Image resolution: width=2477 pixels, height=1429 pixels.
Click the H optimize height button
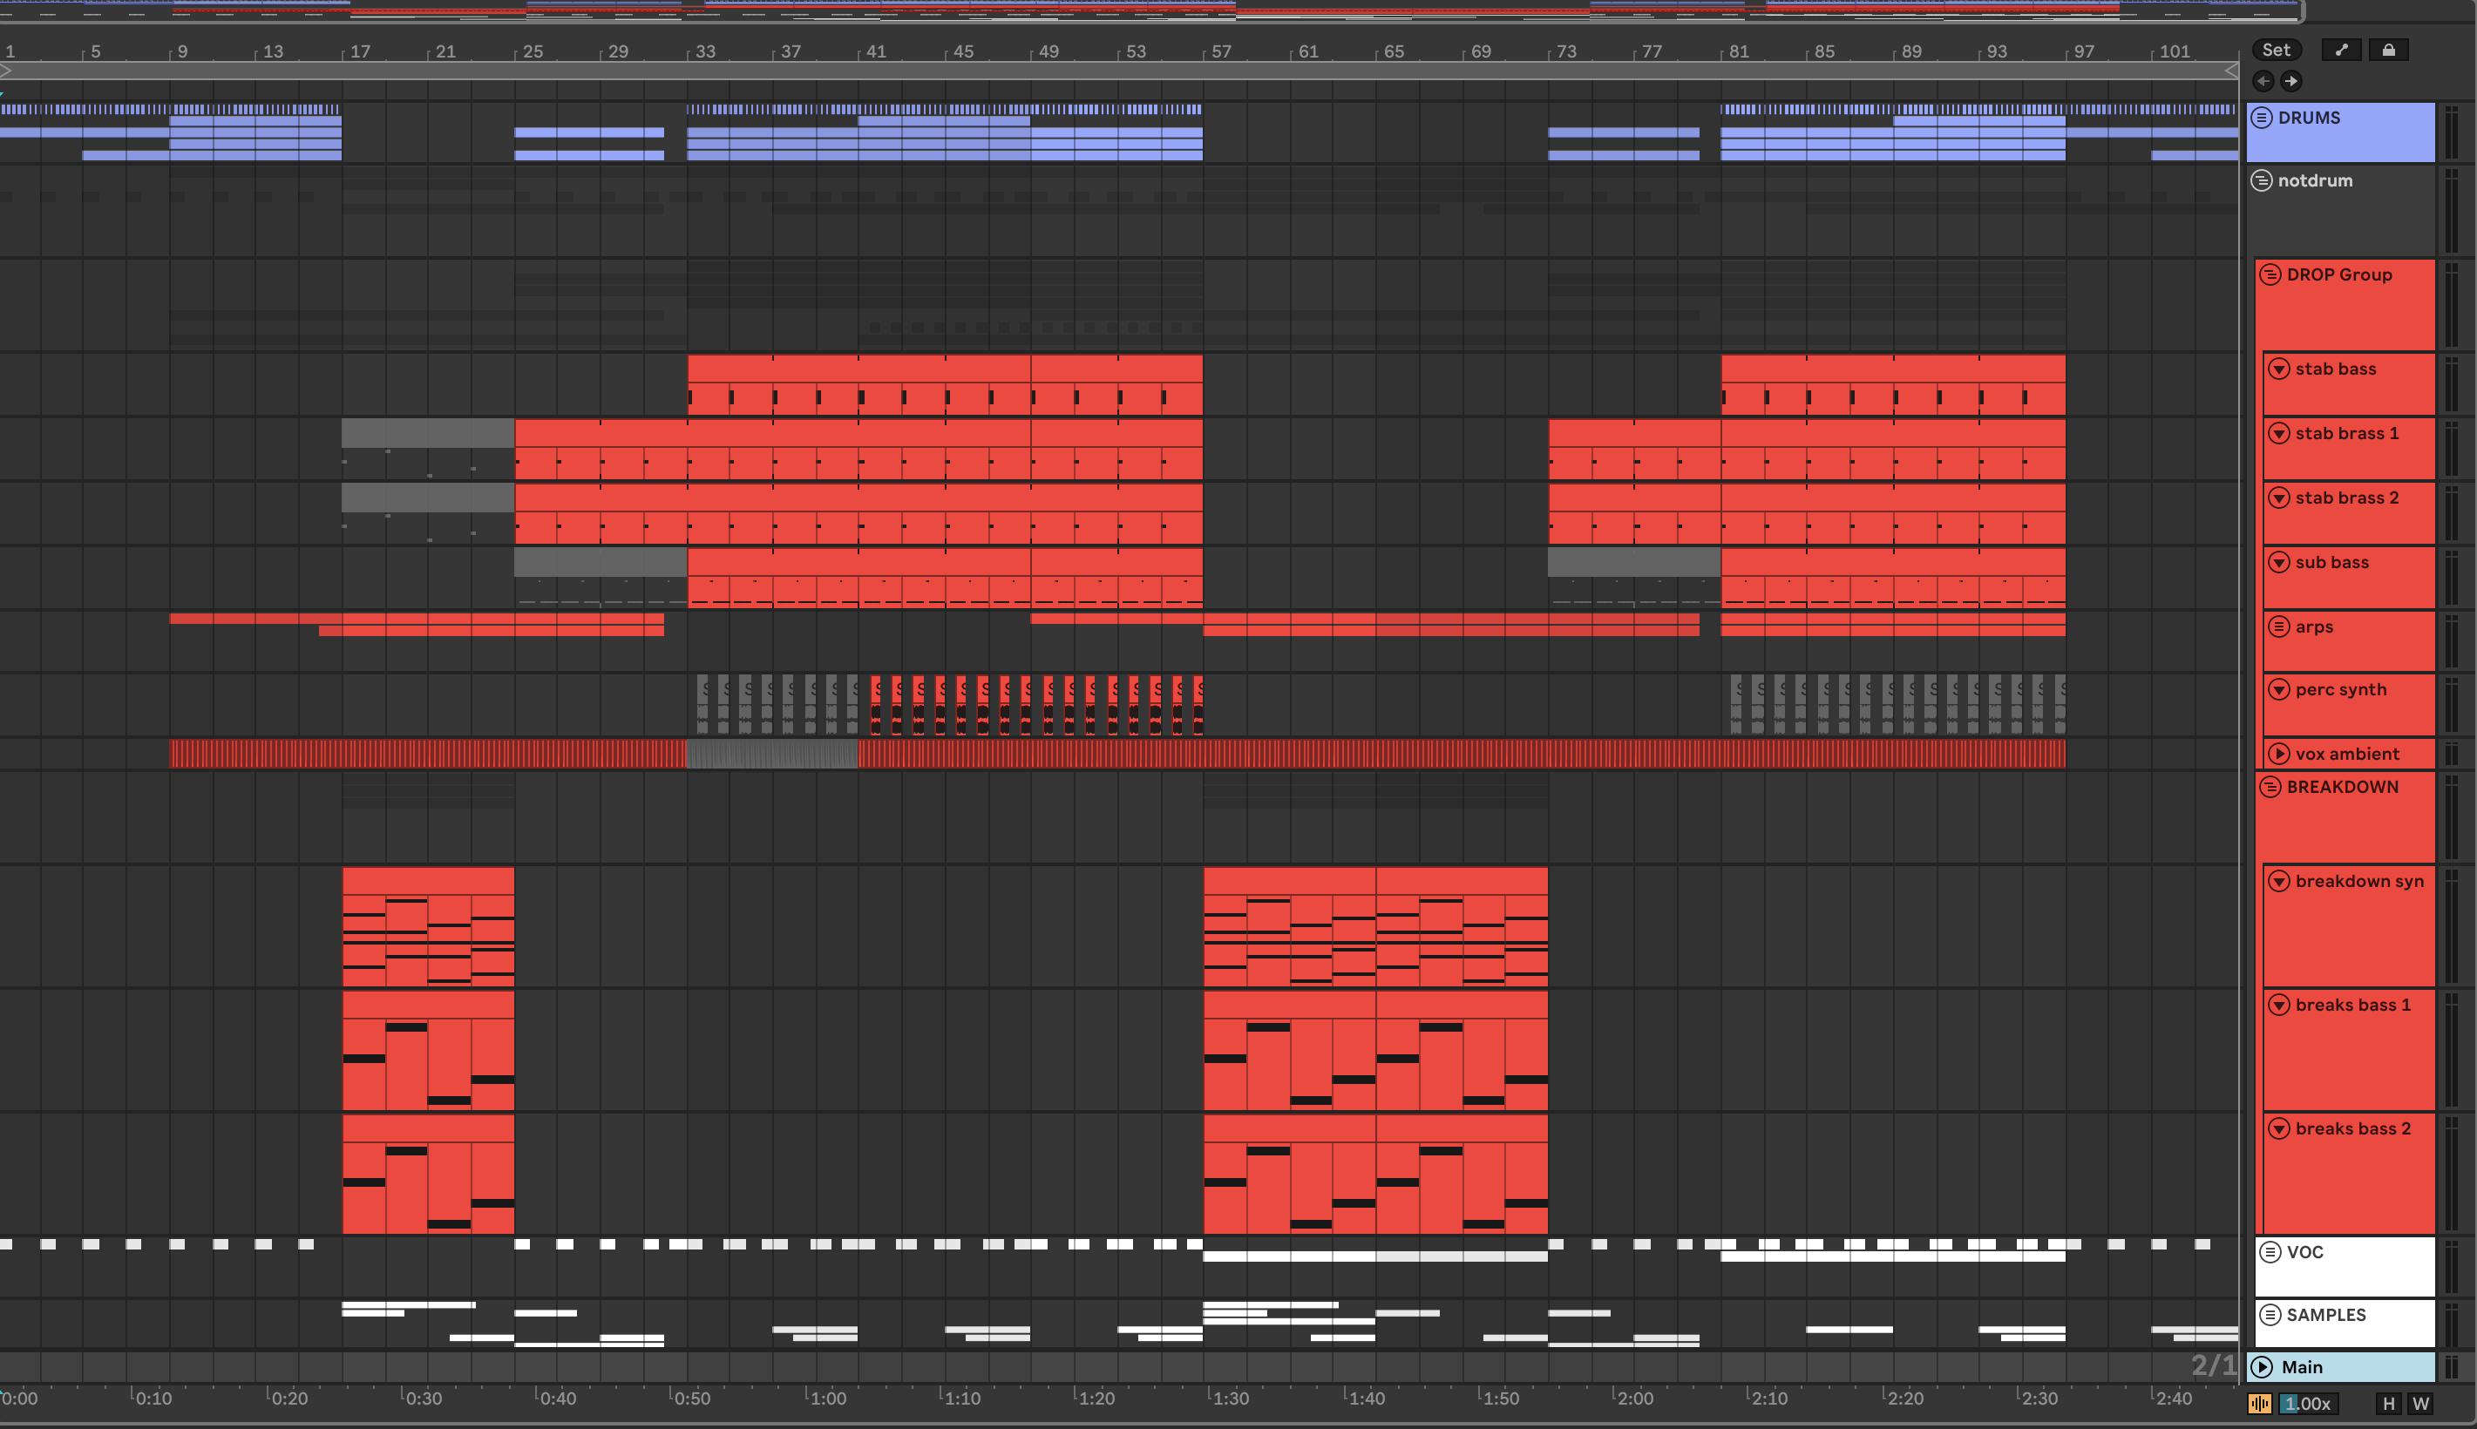[2389, 1405]
